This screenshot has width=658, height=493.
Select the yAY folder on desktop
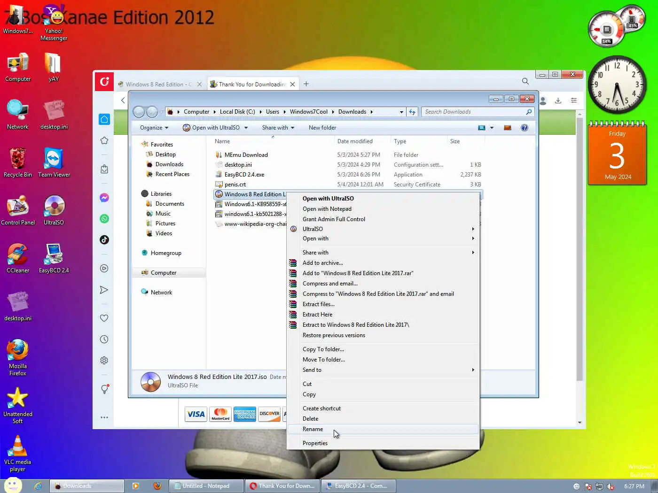pyautogui.click(x=54, y=67)
